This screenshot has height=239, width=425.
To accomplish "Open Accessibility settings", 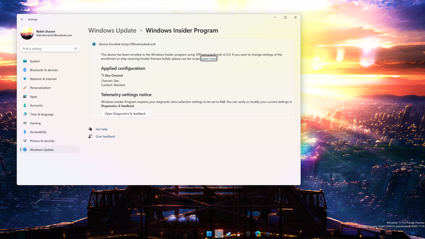I will pyautogui.click(x=50, y=132).
